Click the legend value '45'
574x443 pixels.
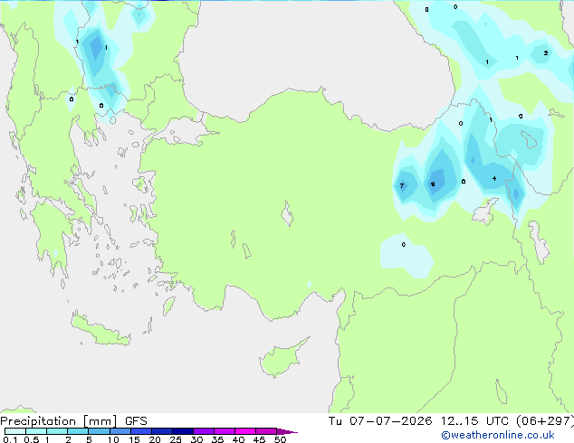259,439
